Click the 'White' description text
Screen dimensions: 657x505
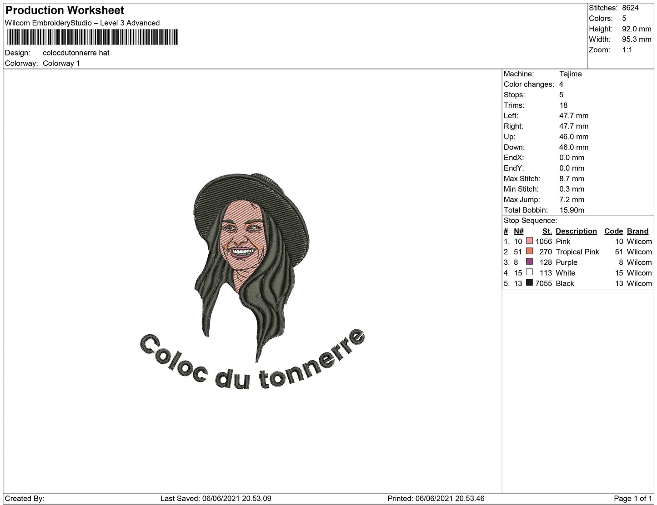[x=565, y=272]
